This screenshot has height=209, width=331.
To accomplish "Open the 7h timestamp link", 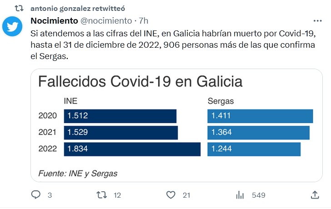I will 144,20.
